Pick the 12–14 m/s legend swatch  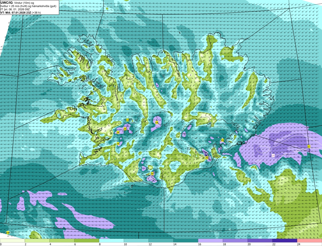pyautogui.click(x=161, y=241)
